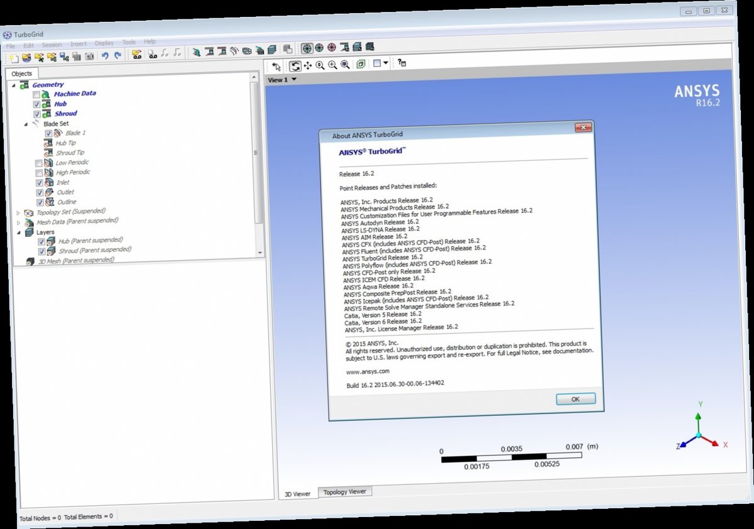Screen dimensions: 754x529
Task: Click the Fit View magnifier icon
Action: (344, 65)
